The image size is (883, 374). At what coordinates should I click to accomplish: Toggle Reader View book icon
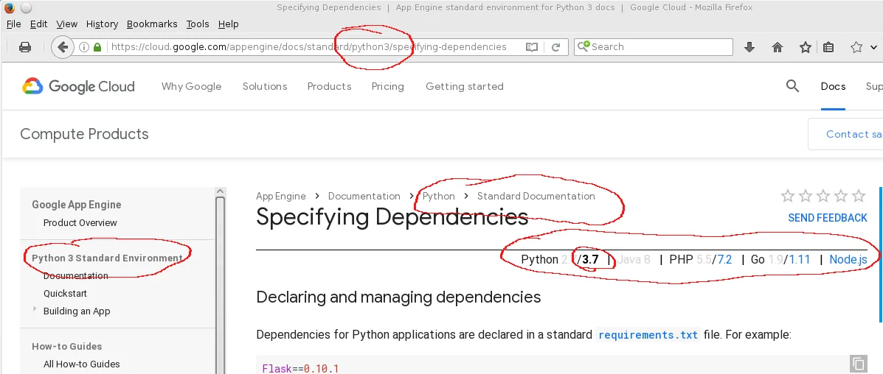point(532,47)
